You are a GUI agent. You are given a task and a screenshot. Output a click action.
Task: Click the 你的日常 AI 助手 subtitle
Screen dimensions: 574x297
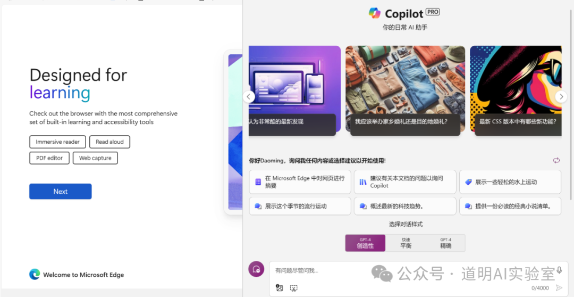(405, 27)
